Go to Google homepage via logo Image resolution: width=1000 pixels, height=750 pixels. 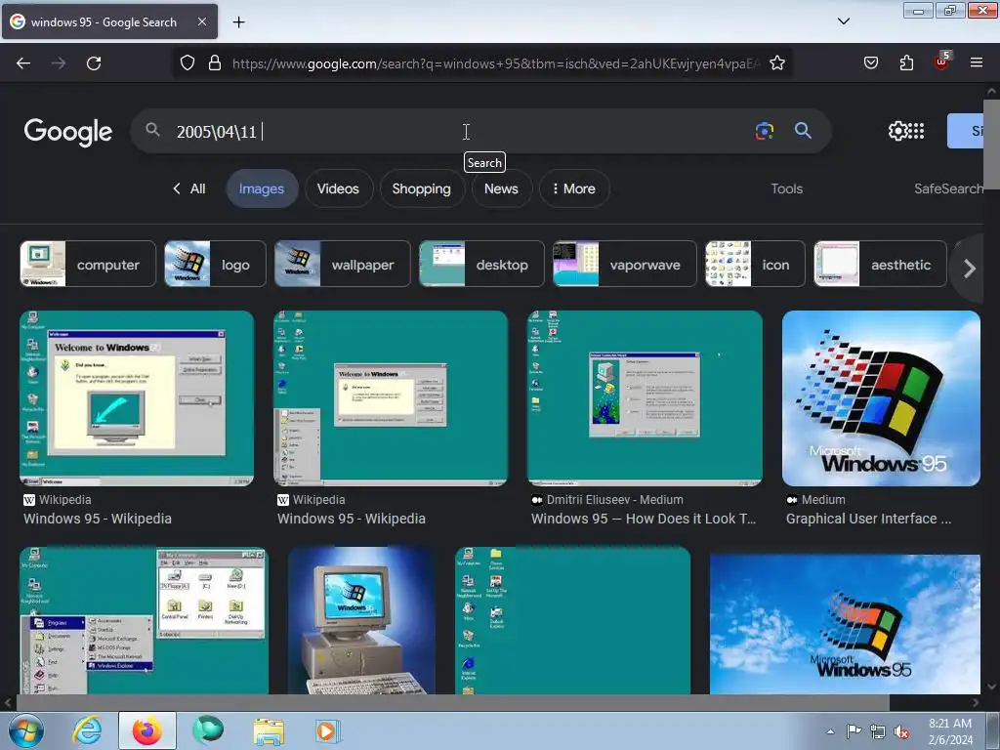68,132
